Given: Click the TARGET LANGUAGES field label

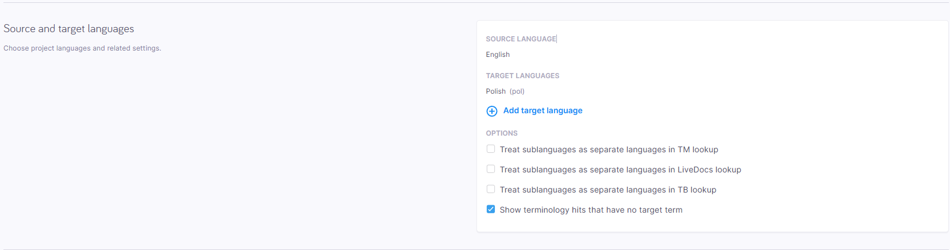Looking at the screenshot, I should coord(522,76).
